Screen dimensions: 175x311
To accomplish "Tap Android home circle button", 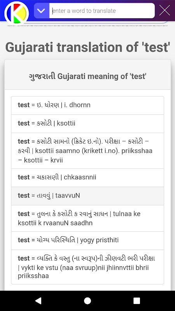I will click(x=87, y=301).
